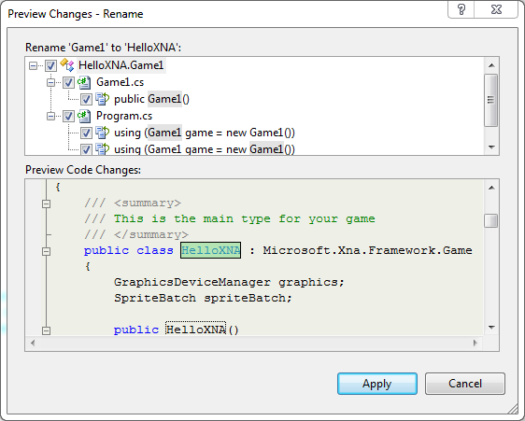525x421 pixels.
Task: Click the help question mark icon
Action: 461,9
